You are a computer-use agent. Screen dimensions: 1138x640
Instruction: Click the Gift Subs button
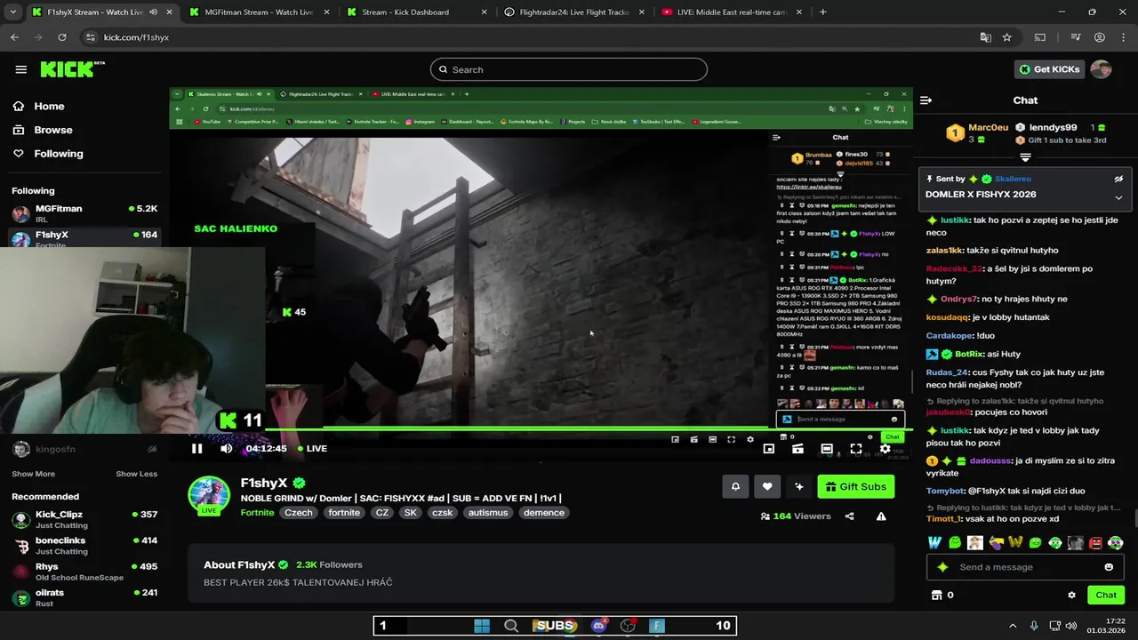click(x=855, y=486)
